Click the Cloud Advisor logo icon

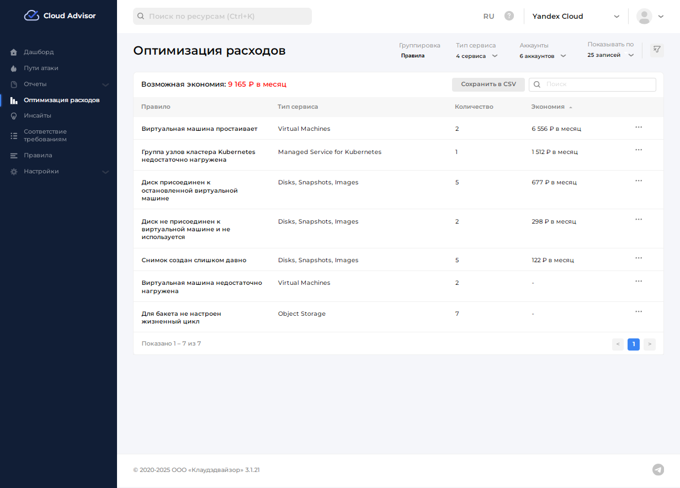(31, 15)
